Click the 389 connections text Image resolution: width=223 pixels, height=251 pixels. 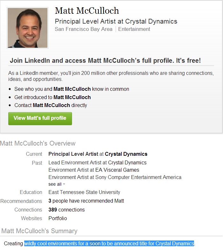(67, 210)
